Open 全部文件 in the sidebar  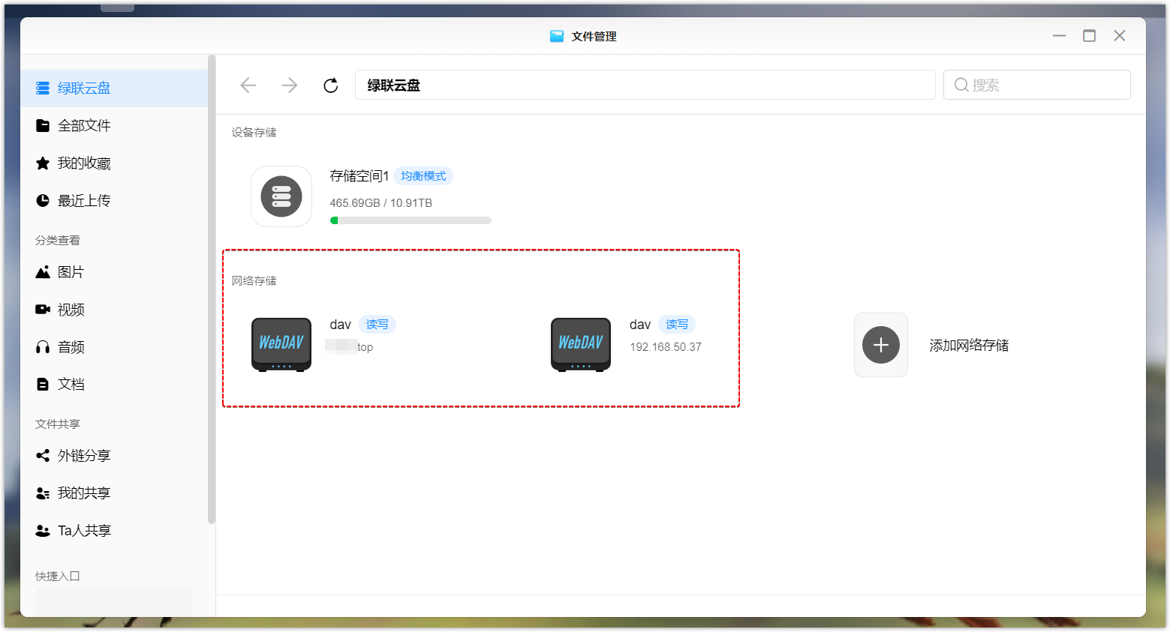pos(114,125)
